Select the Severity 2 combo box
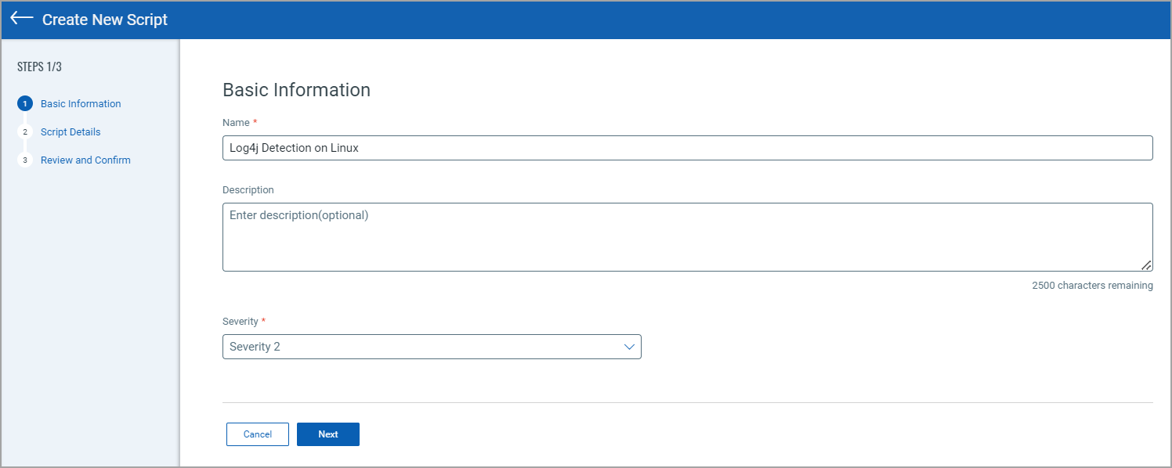The width and height of the screenshot is (1172, 468). point(432,346)
